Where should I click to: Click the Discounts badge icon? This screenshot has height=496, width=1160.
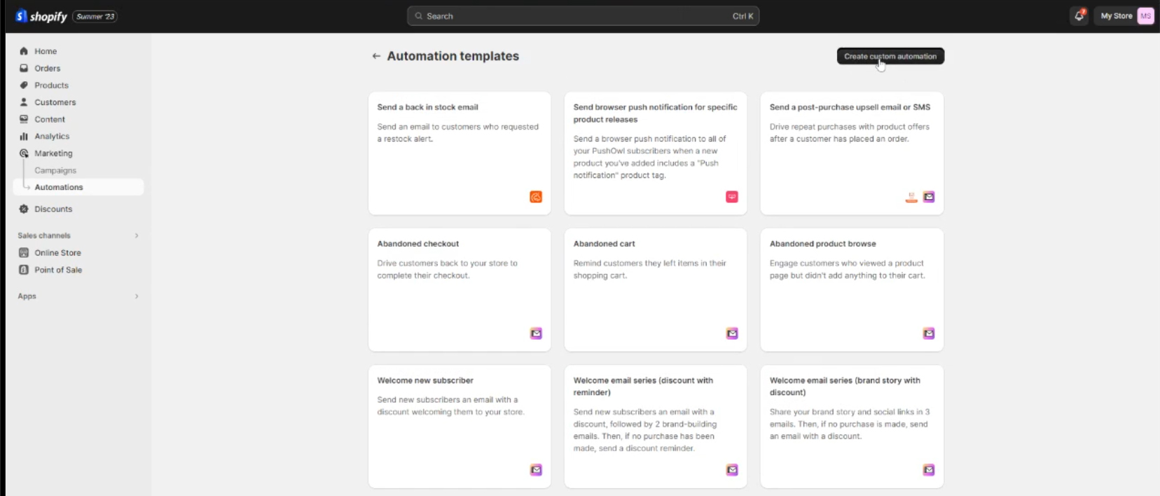24,209
